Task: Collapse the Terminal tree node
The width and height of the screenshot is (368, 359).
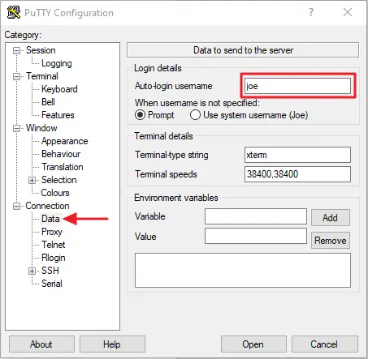Action: (17, 76)
